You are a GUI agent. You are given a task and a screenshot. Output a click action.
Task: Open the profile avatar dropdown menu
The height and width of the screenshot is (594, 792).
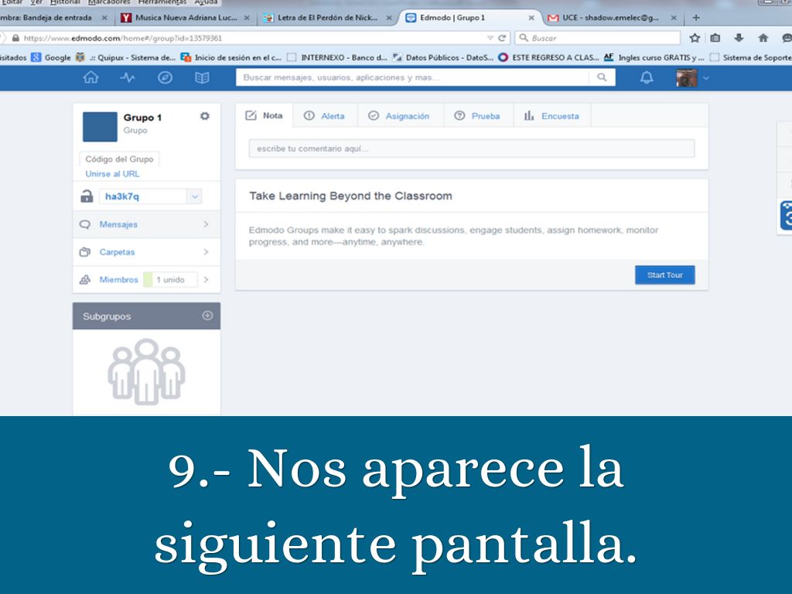point(692,77)
